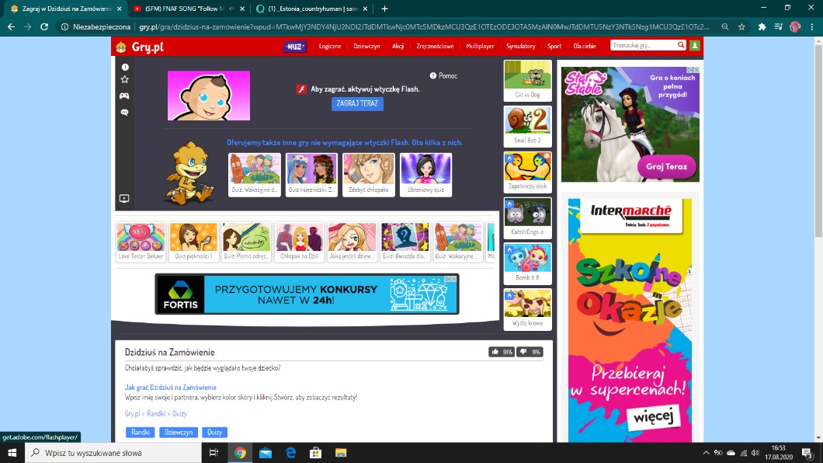Open the Dziewczyn category menu
The height and width of the screenshot is (463, 823).
pos(366,47)
